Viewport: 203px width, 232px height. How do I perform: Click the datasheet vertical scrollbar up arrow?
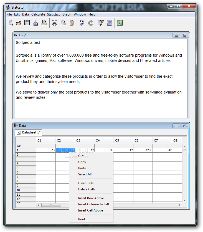click(184, 146)
